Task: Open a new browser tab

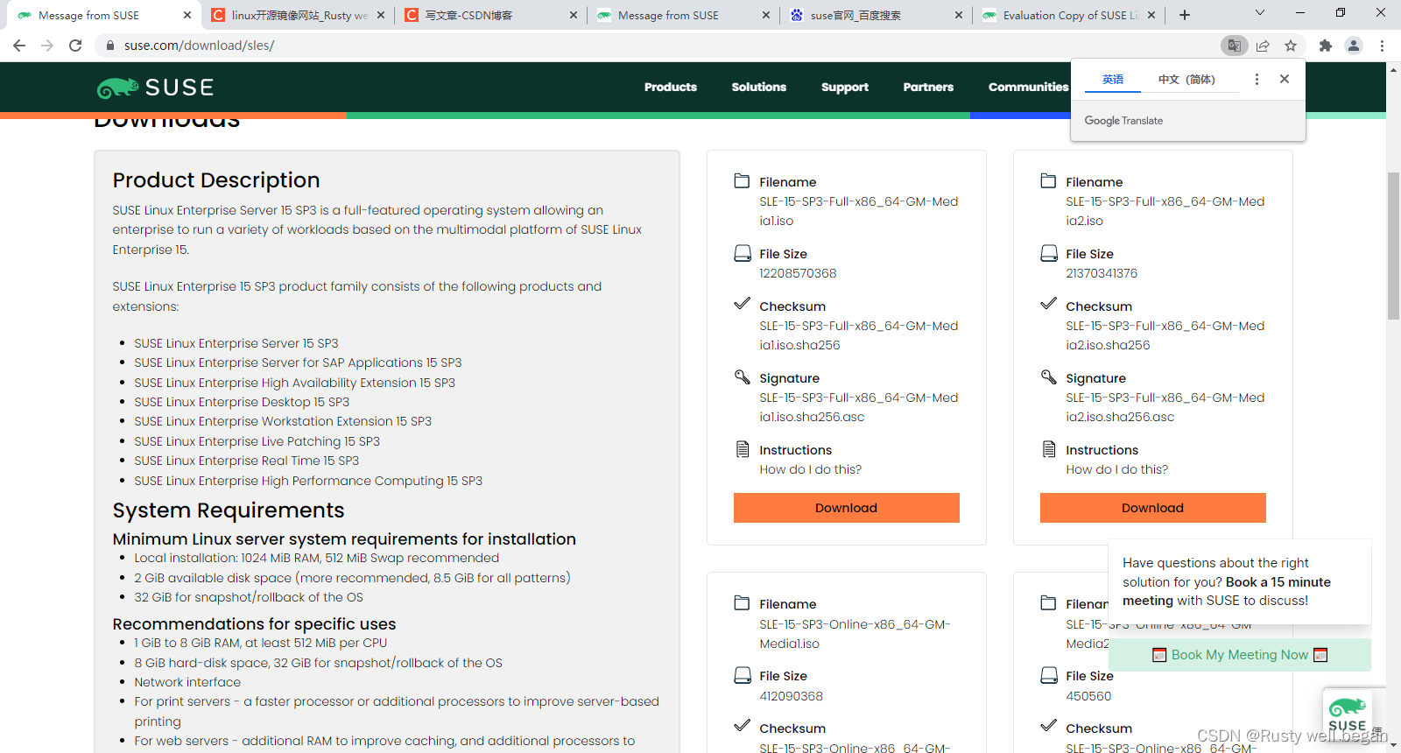Action: (x=1185, y=15)
